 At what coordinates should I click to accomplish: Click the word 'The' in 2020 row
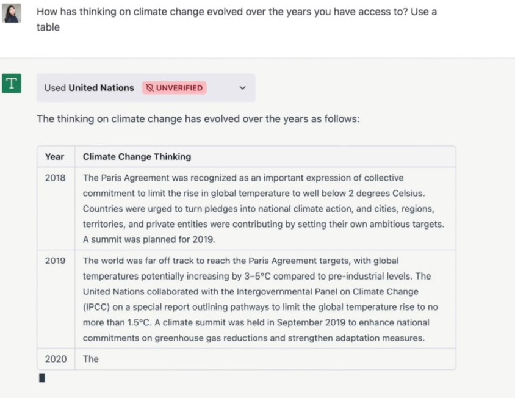point(91,359)
